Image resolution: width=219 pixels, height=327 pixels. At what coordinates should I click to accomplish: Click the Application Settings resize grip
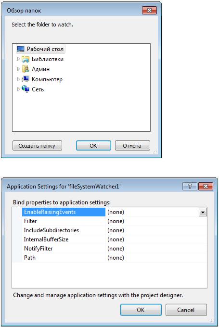(212, 320)
